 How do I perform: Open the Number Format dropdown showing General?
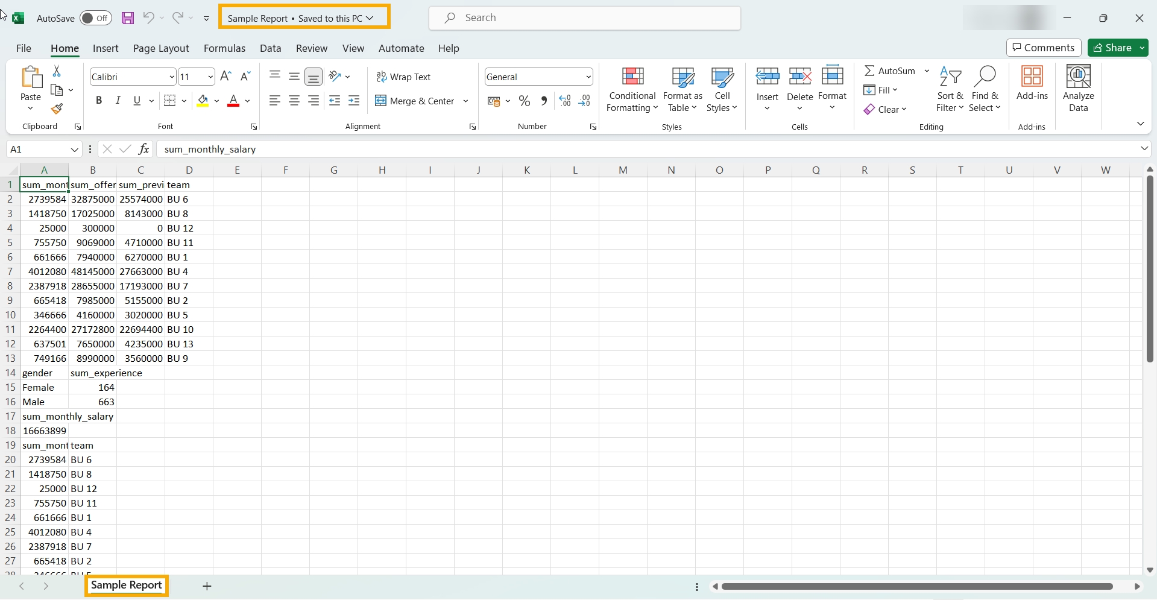pos(588,77)
